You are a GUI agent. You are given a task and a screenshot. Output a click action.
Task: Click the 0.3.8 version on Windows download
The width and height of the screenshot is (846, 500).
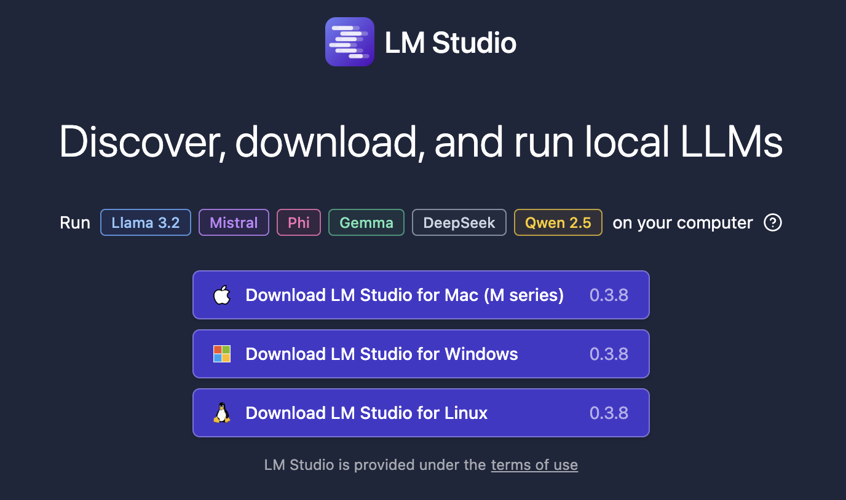point(609,354)
